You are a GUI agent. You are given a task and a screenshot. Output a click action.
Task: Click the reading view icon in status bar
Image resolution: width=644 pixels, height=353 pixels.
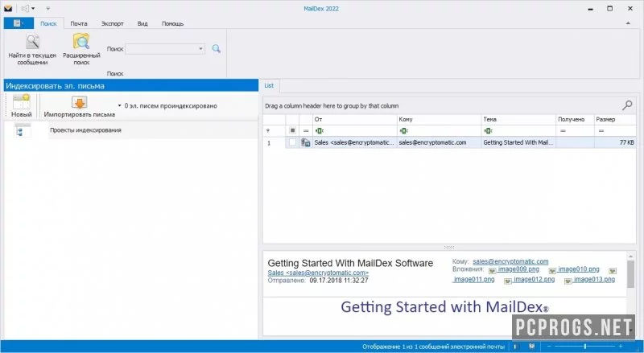[x=532, y=347]
